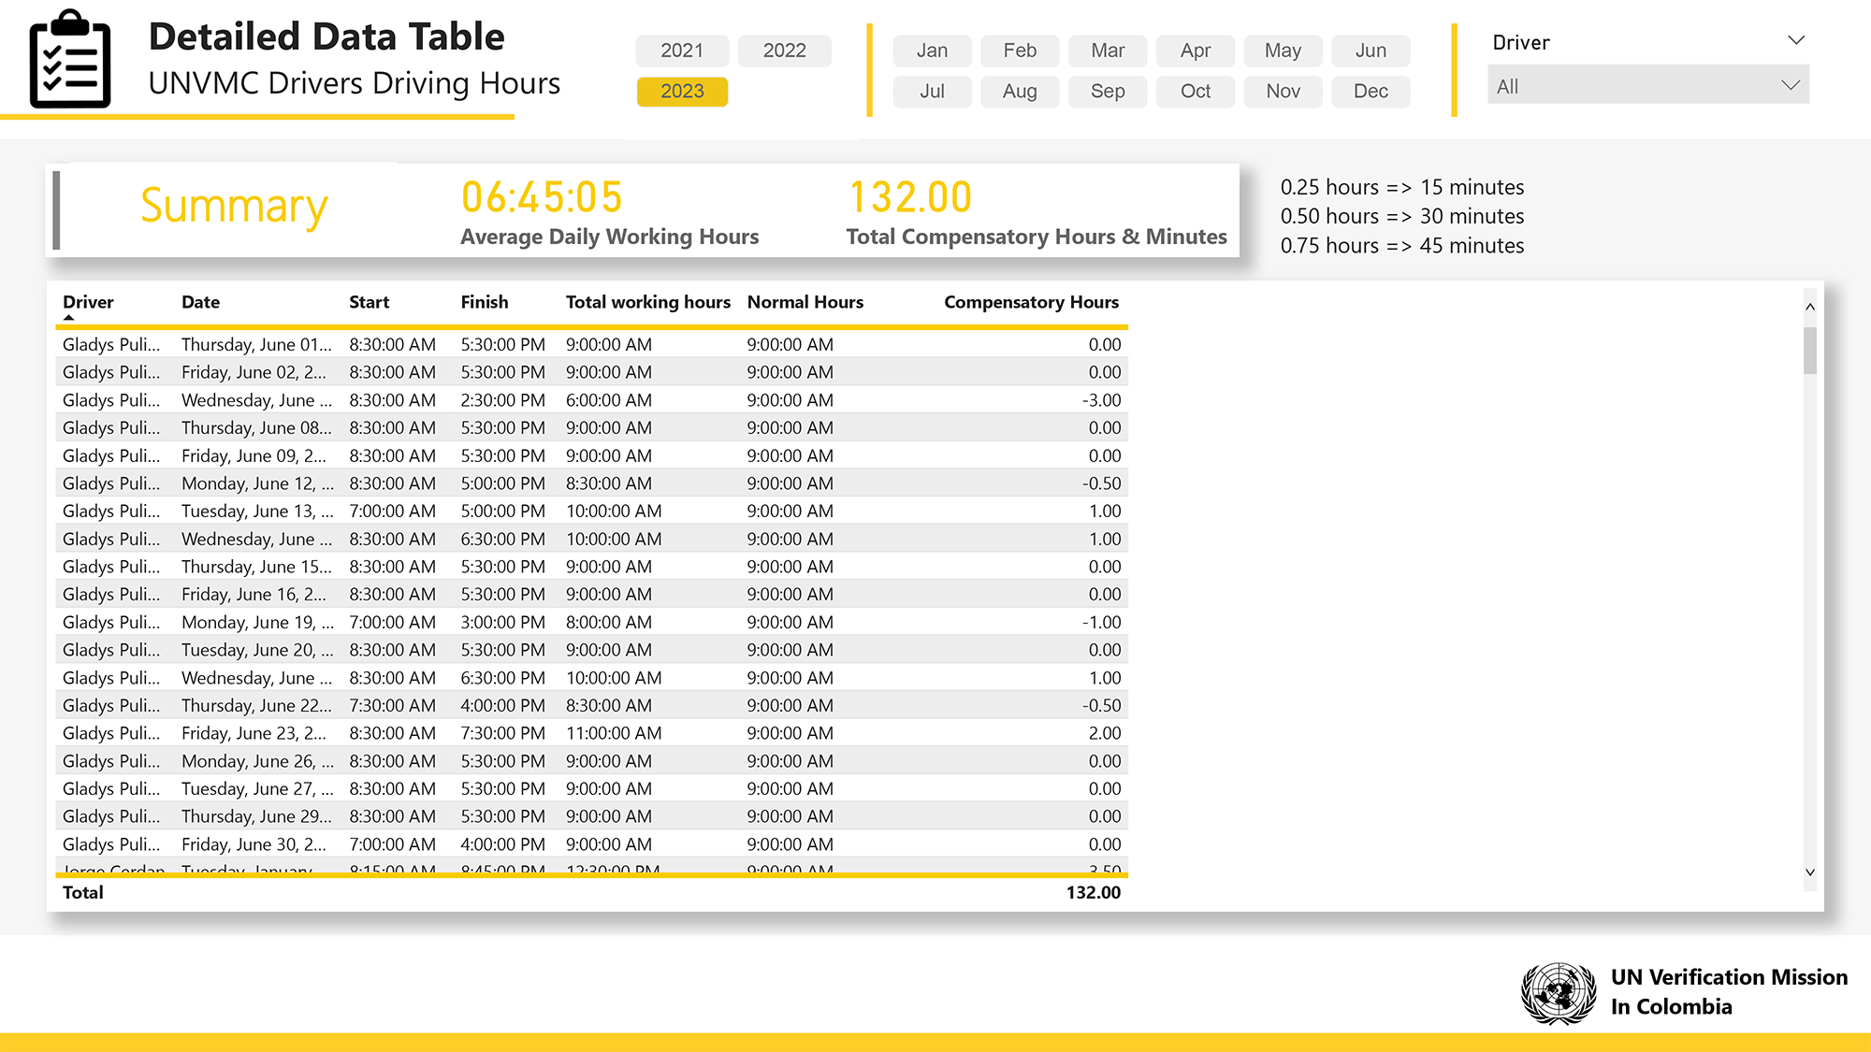Viewport: 1871px width, 1052px height.
Task: Sort by Compensatory Hours column
Action: (x=1031, y=302)
